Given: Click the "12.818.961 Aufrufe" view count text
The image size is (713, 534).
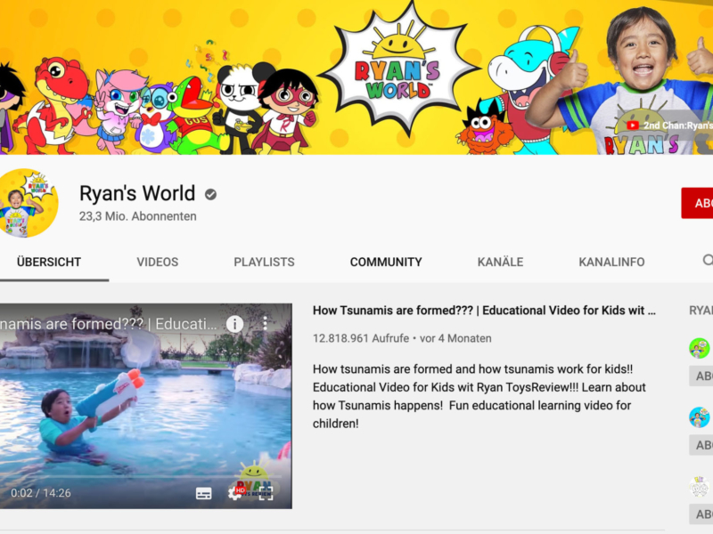Looking at the screenshot, I should (x=361, y=338).
